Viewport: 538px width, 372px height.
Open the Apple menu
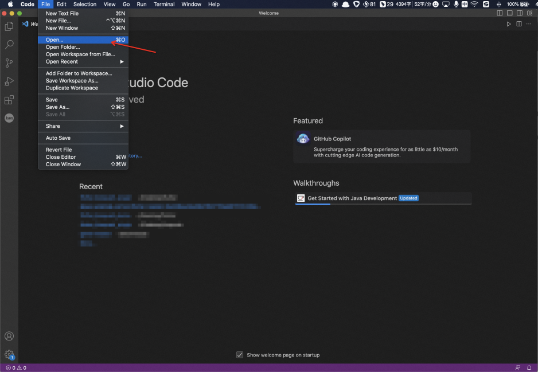pyautogui.click(x=10, y=4)
